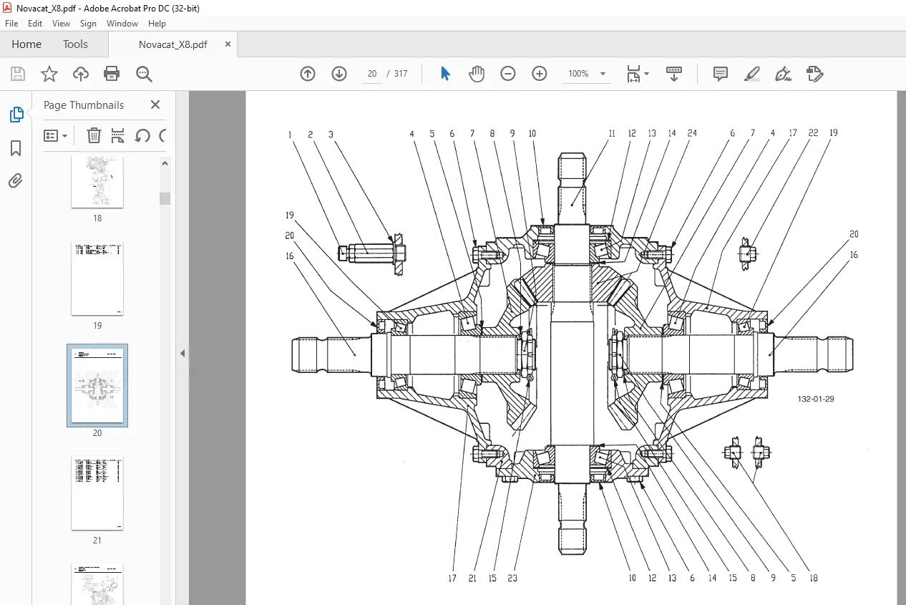Viewport: 906px width, 605px height.
Task: Select the Novacat_X8.pdf document tab
Action: [173, 44]
